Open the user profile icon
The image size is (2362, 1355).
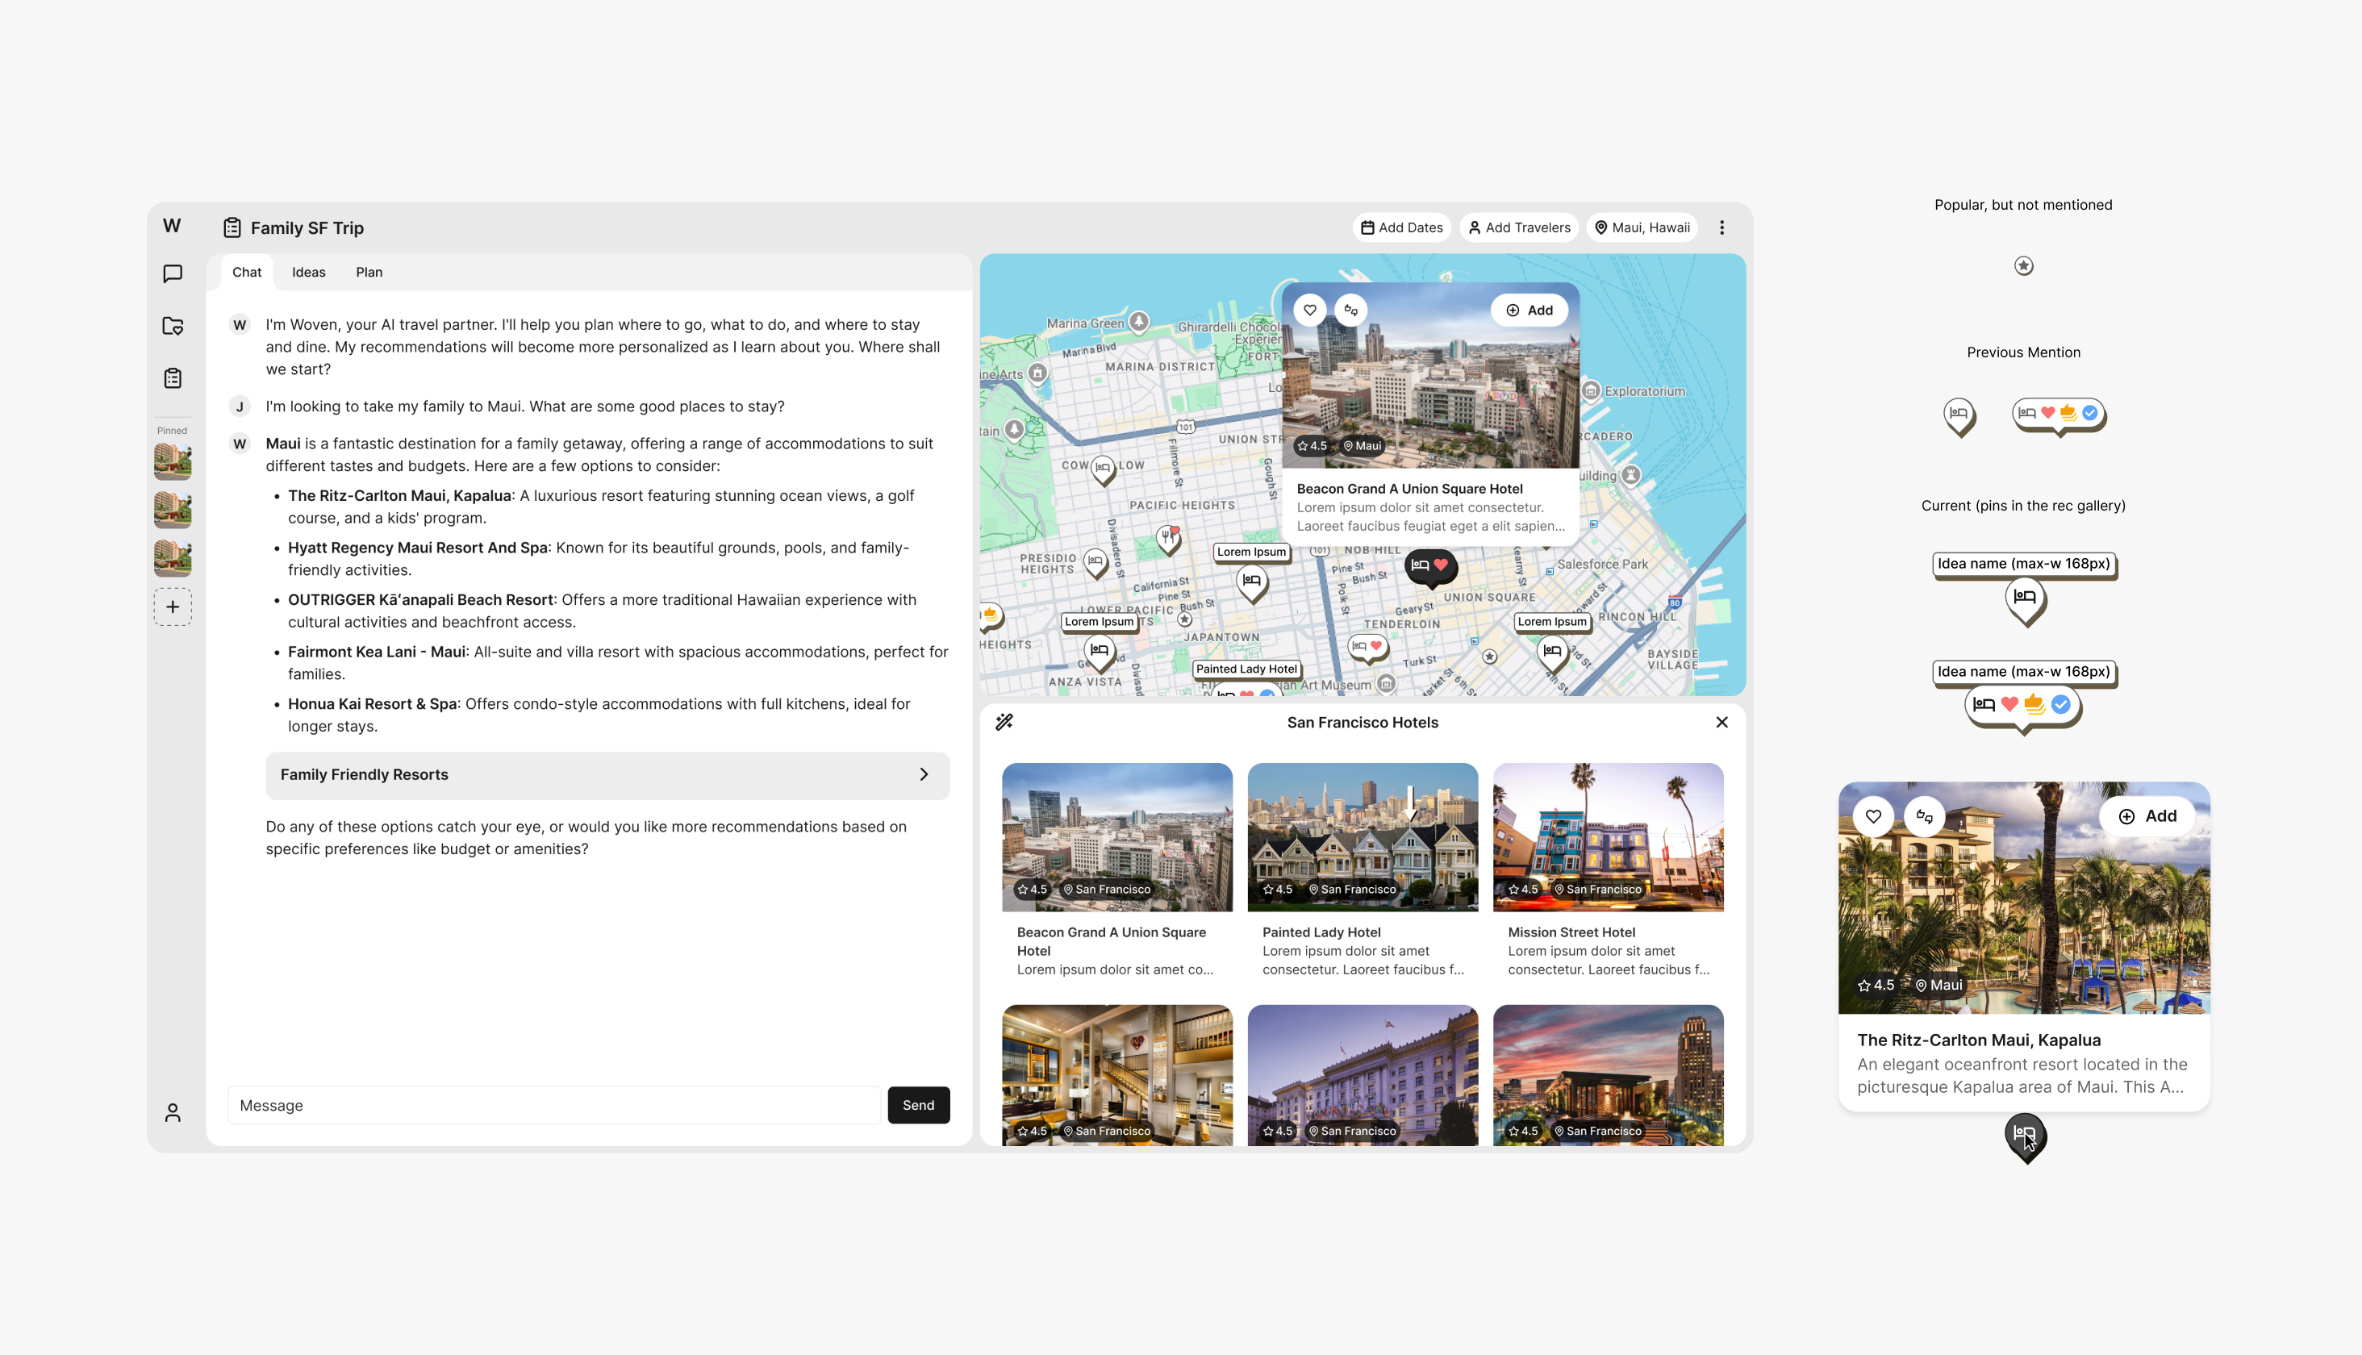click(172, 1112)
